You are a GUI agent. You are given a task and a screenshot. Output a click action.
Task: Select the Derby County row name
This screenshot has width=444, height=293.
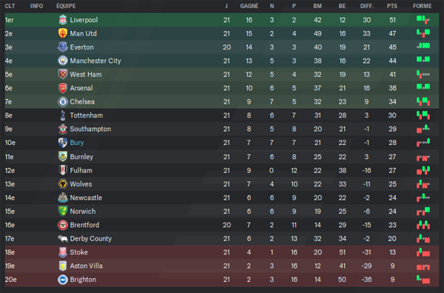(91, 239)
